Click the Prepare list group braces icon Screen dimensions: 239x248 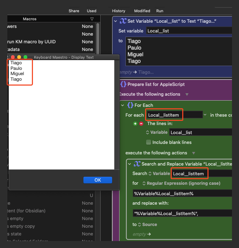(x=123, y=84)
